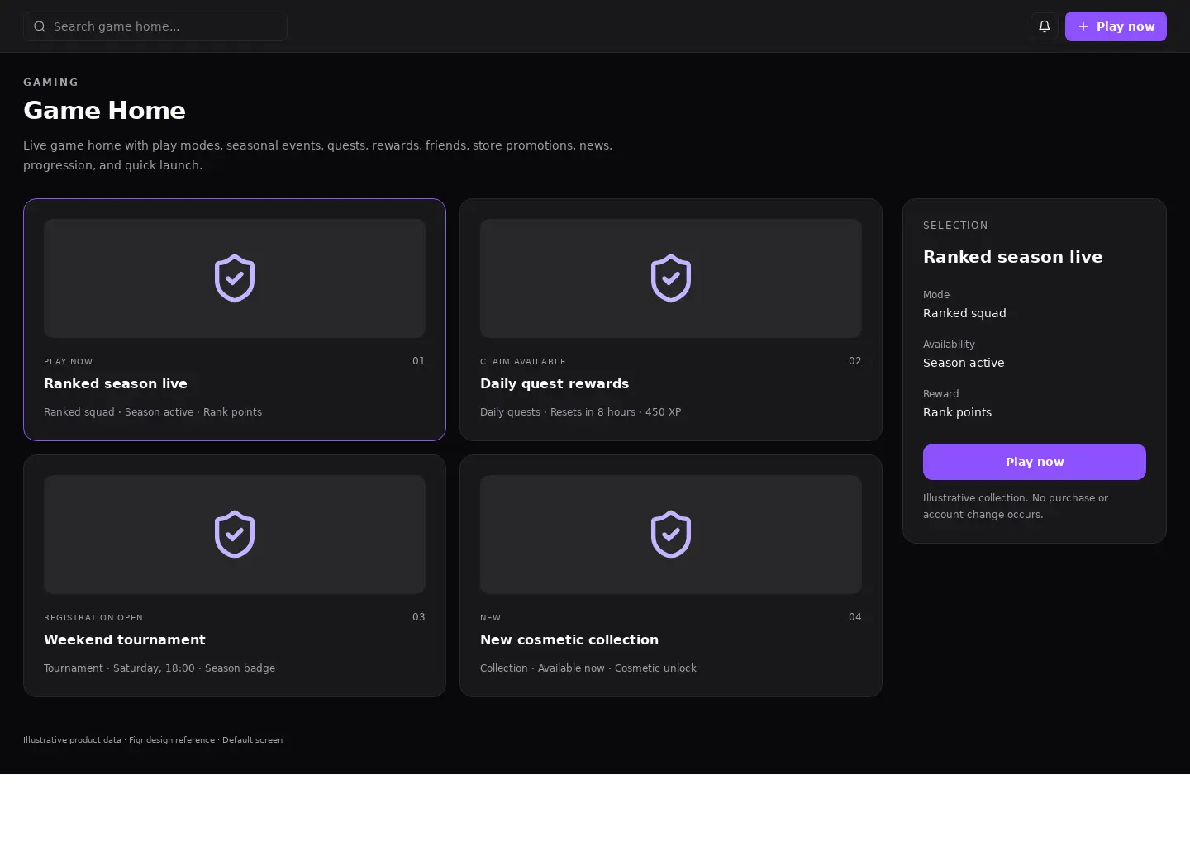The height and width of the screenshot is (846, 1190).
Task: Click shield icon on Daily quest rewards card
Action: tap(671, 278)
